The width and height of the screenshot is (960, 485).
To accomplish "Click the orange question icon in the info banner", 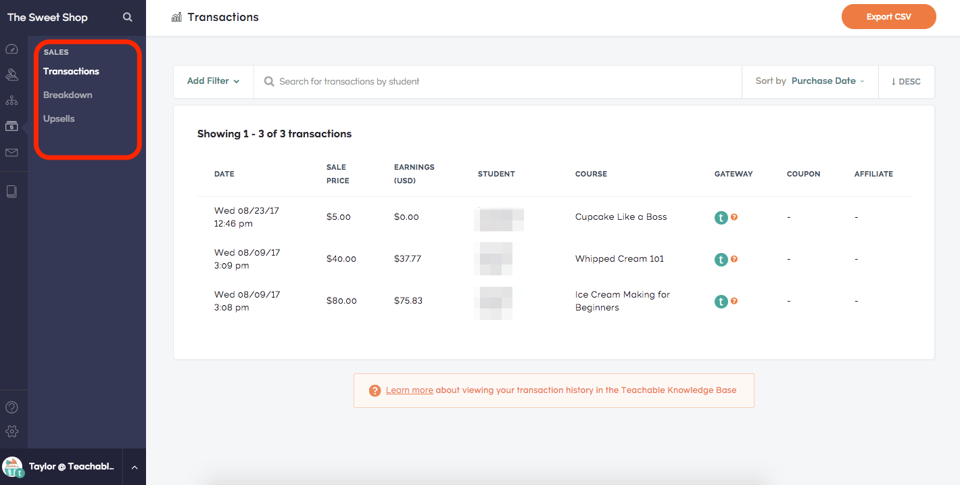I will (x=375, y=391).
